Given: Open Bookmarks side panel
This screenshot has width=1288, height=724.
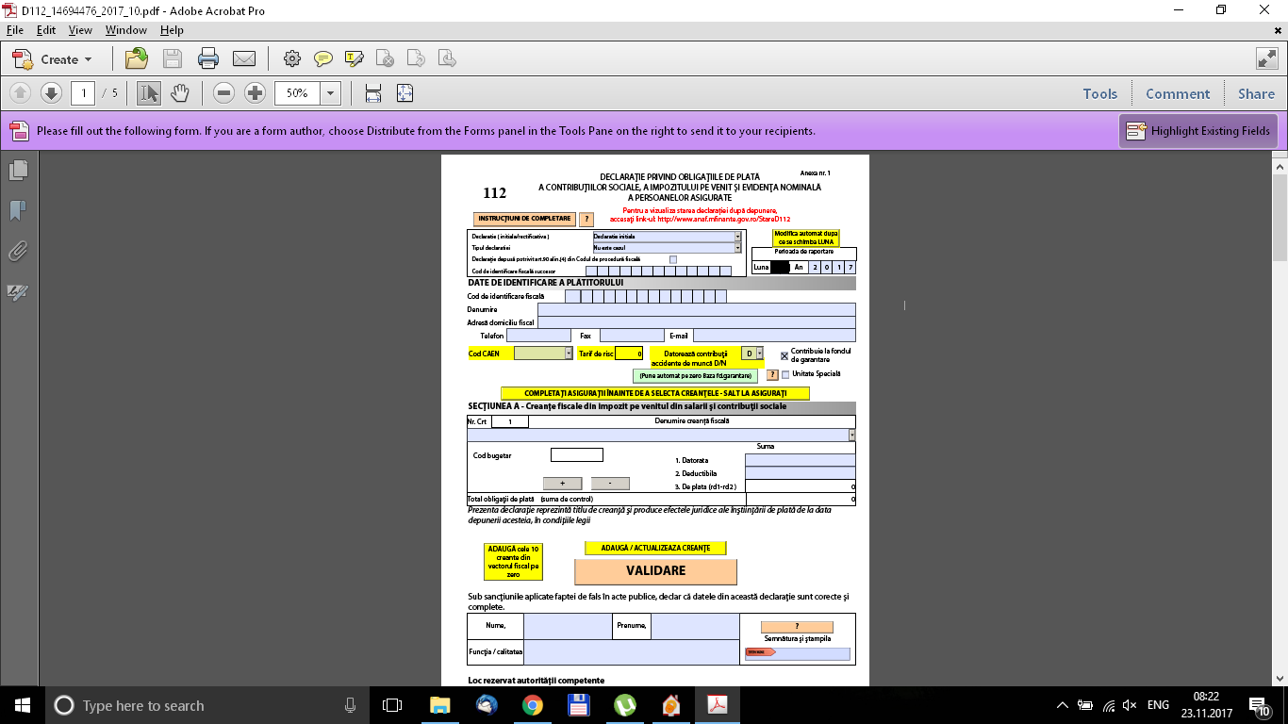Looking at the screenshot, I should point(18,210).
